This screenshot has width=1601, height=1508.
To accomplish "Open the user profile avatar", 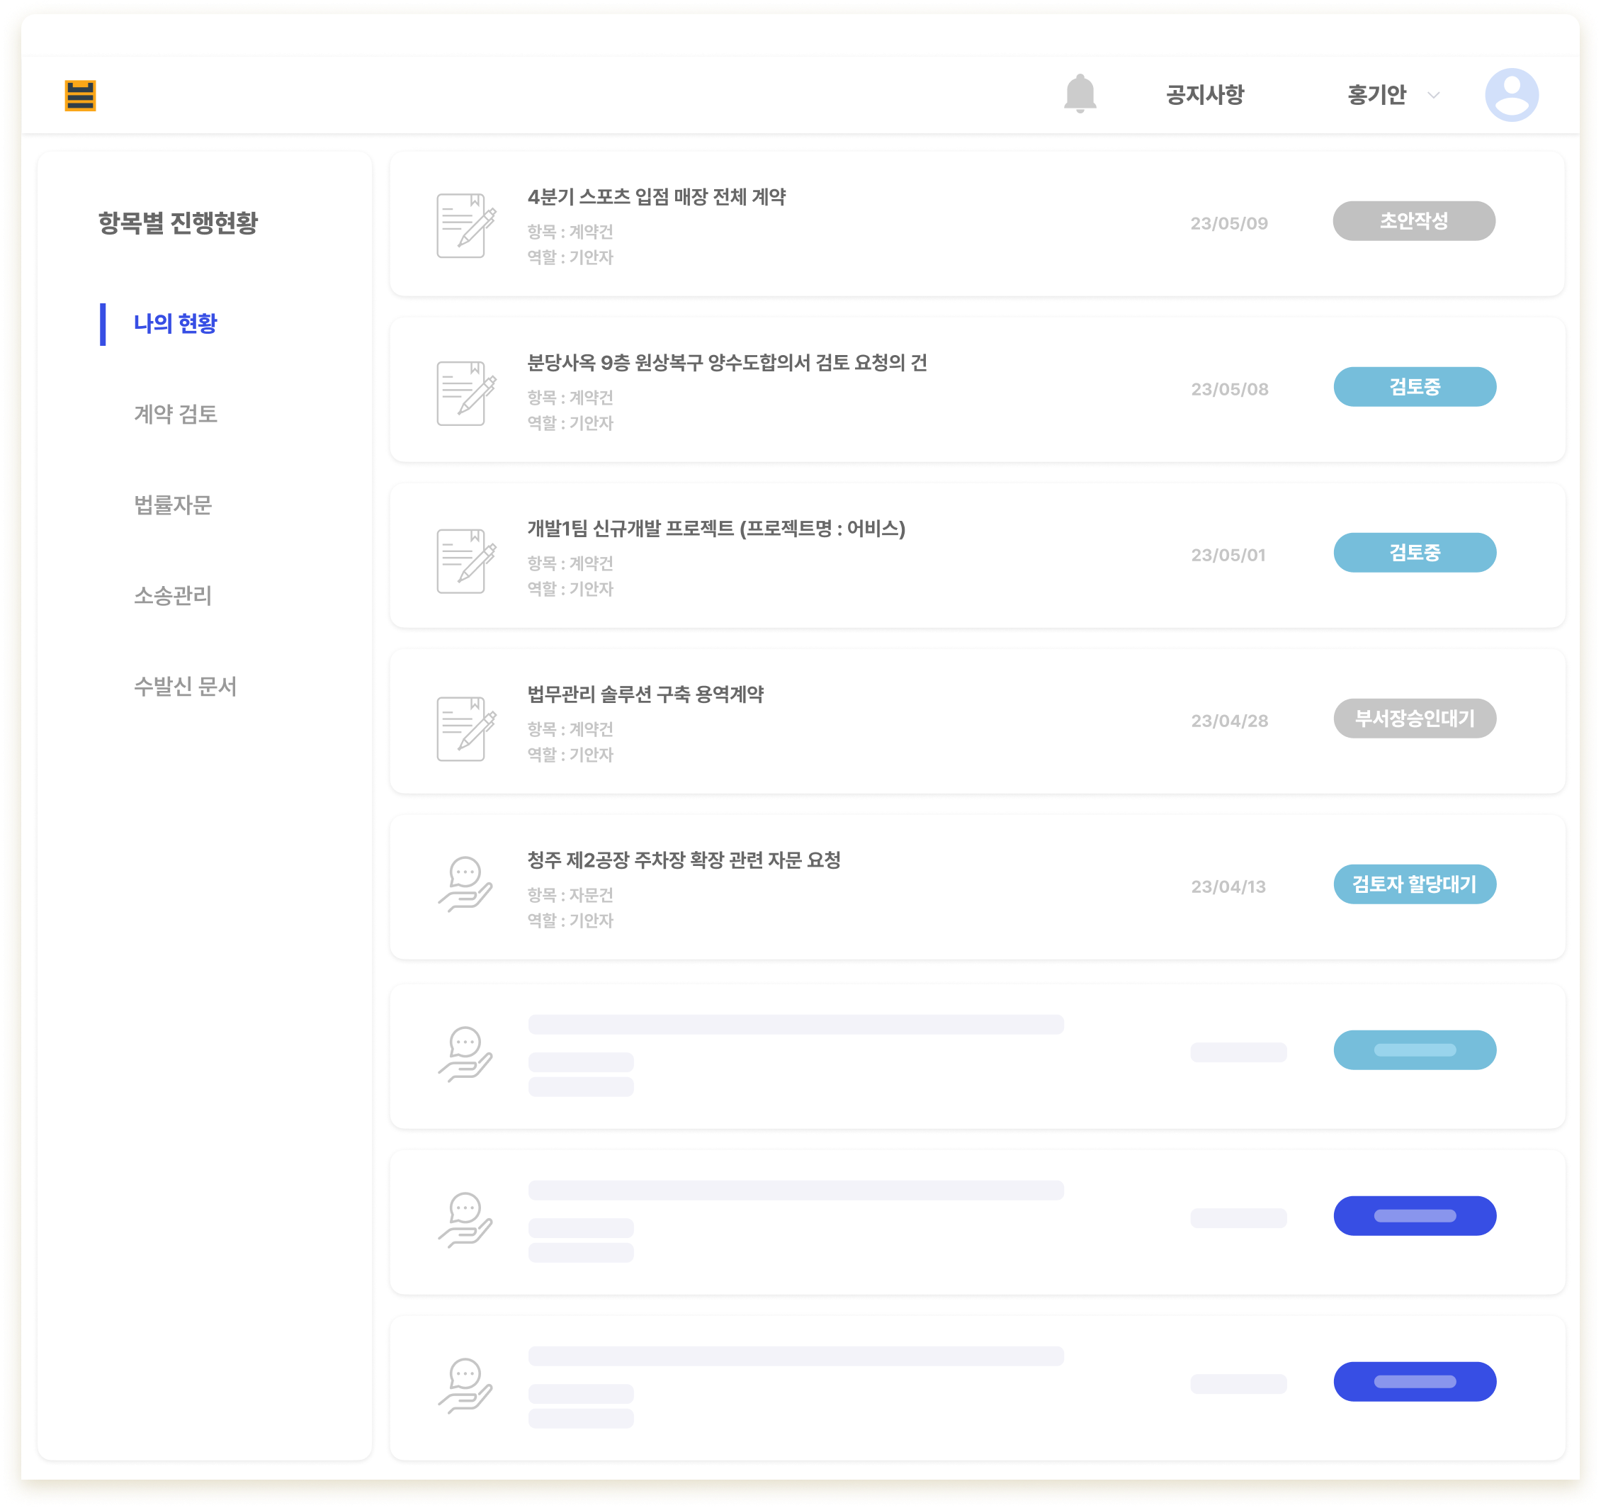I will (x=1511, y=94).
